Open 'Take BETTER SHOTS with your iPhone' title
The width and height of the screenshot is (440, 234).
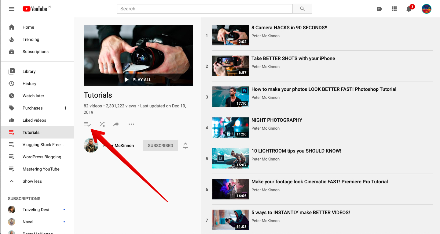(x=293, y=58)
